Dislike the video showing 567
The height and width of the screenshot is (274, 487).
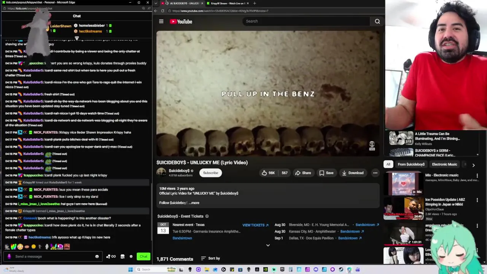pyautogui.click(x=284, y=173)
